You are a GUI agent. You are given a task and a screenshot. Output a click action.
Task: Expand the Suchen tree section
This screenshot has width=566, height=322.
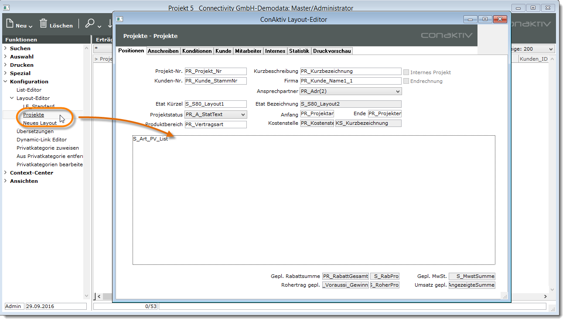point(5,48)
